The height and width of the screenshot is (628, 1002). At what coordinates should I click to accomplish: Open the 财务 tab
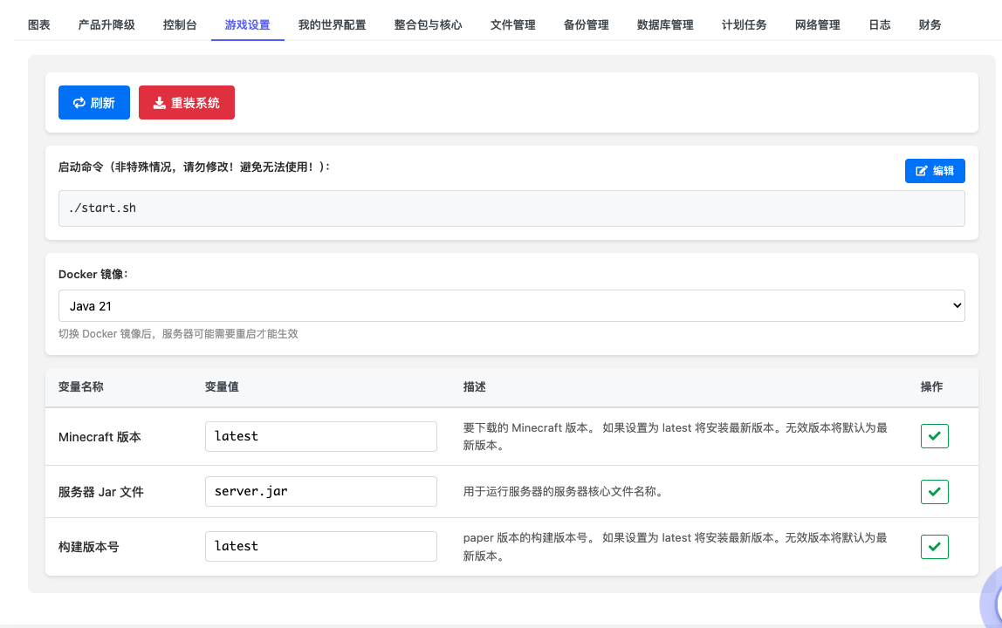tap(930, 25)
